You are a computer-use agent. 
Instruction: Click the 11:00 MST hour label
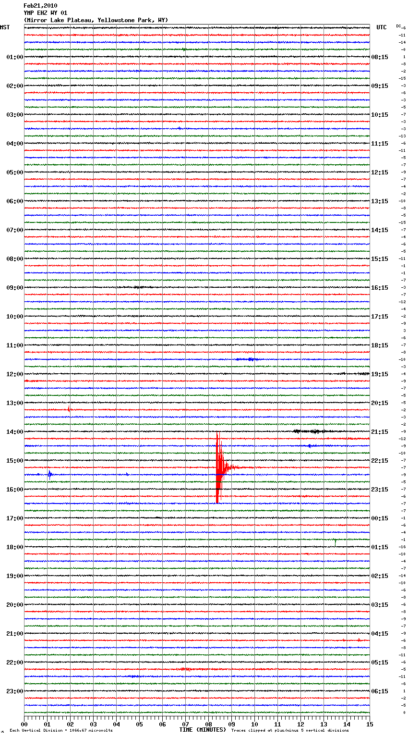14,345
